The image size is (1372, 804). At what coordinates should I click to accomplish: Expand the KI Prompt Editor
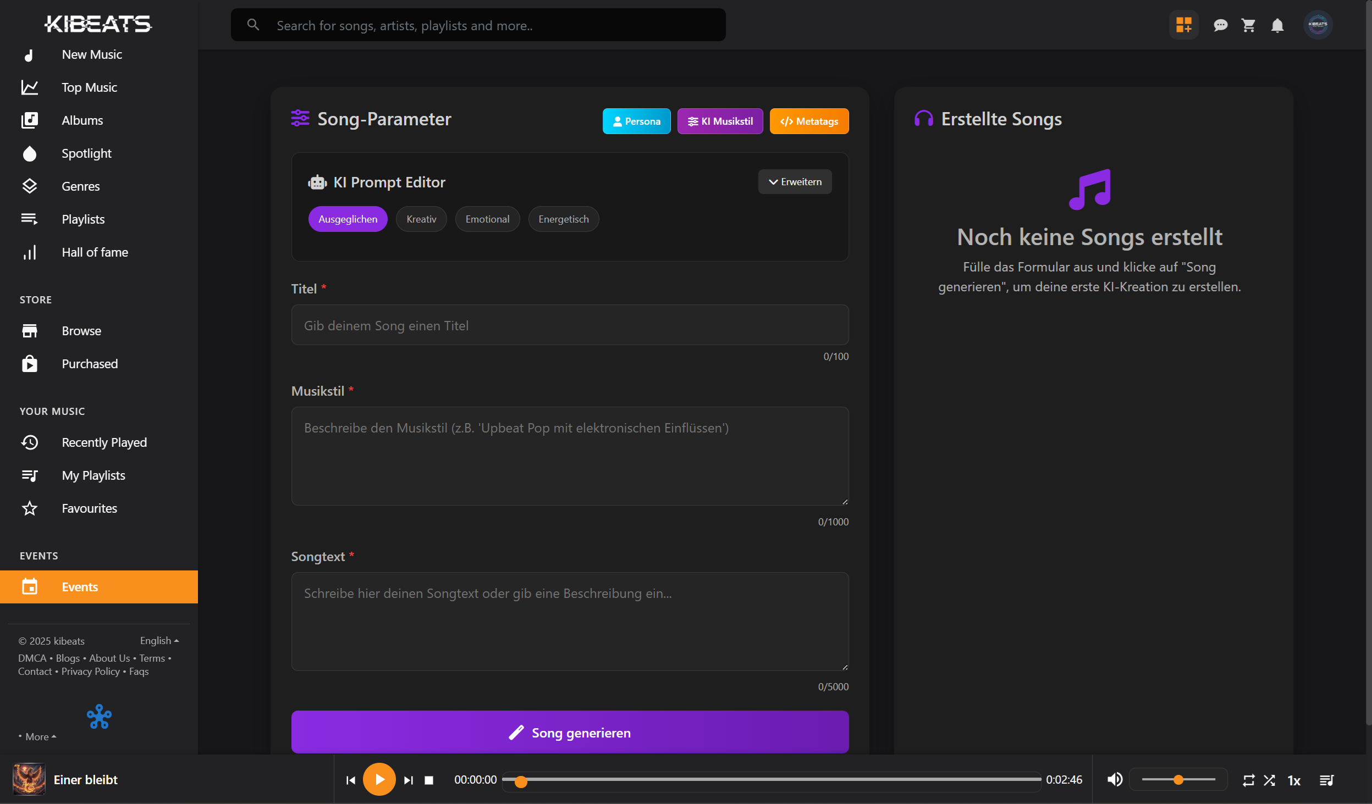tap(795, 182)
